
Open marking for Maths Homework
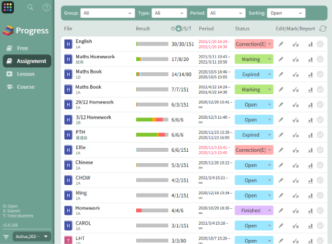(x=295, y=60)
